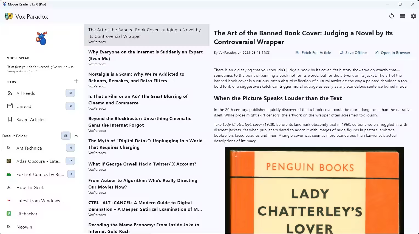Select the Neowin feed
Viewport: 419px width, 234px height.
(42, 227)
